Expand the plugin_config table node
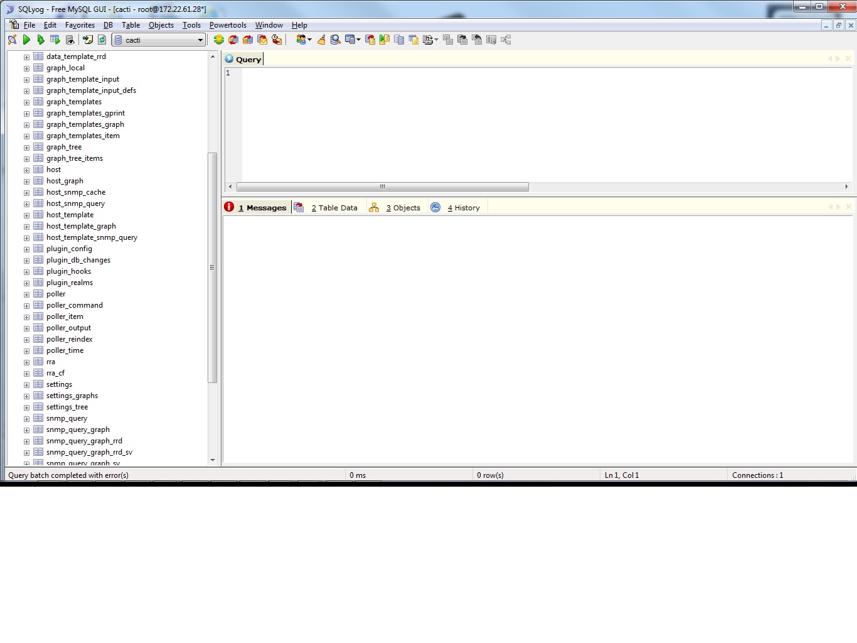This screenshot has width=857, height=643. [26, 249]
